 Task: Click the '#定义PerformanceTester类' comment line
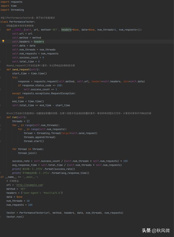(28, 18)
